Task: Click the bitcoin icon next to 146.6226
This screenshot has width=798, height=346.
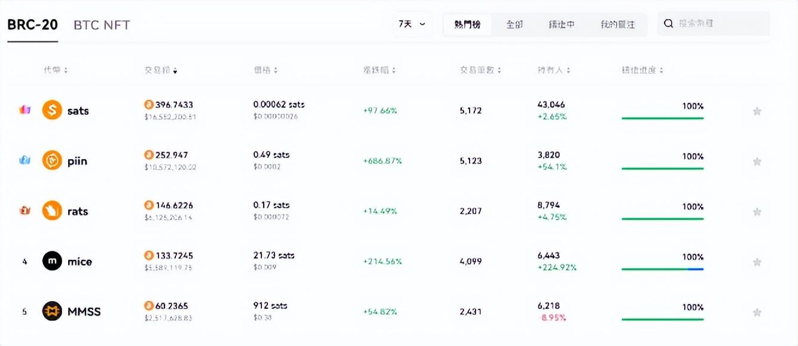Action: pos(148,205)
